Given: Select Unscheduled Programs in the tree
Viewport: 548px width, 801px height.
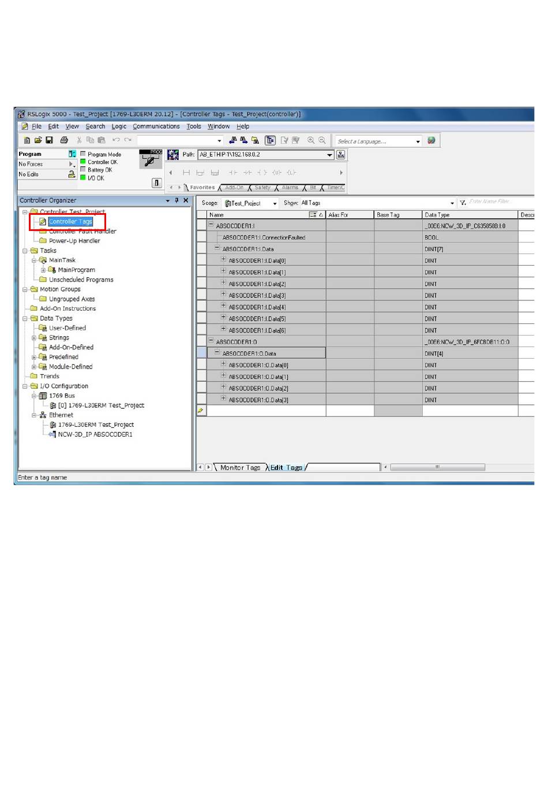Looking at the screenshot, I should [x=81, y=280].
